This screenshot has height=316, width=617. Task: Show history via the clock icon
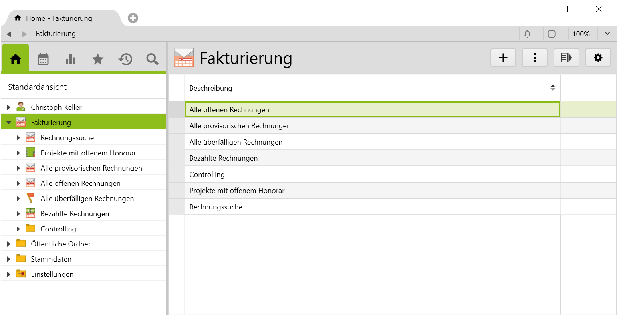click(x=125, y=59)
